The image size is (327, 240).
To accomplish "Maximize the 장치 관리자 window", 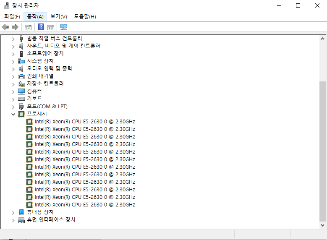I will point(298,5).
